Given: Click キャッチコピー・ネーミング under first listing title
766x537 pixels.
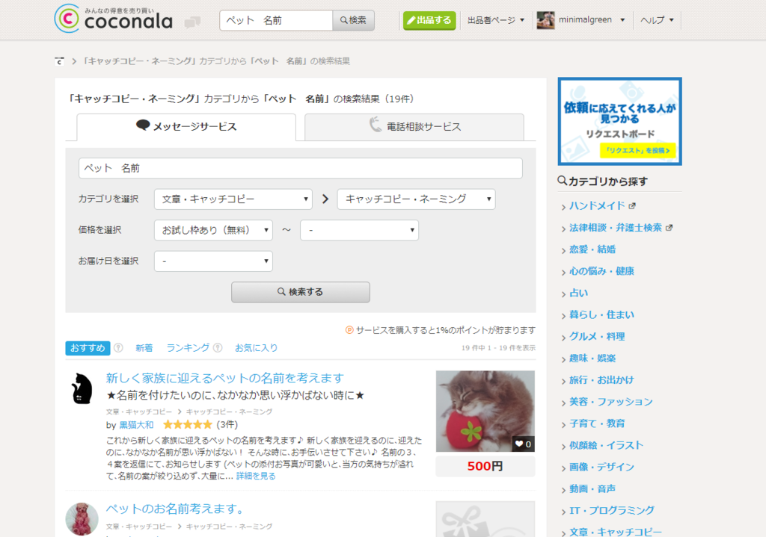Looking at the screenshot, I should [x=229, y=412].
